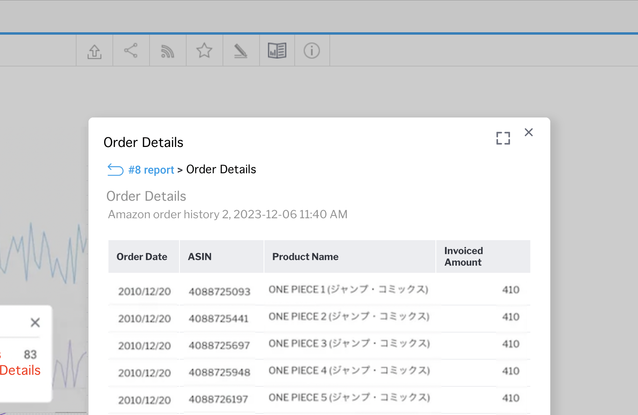638x415 pixels.
Task: Select ASIN cell 4088725697
Action: (219, 345)
